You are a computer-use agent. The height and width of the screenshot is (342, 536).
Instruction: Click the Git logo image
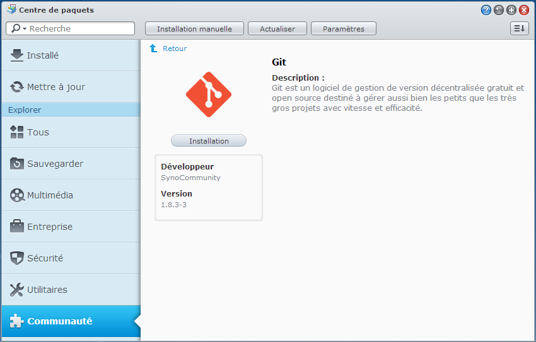(x=209, y=94)
